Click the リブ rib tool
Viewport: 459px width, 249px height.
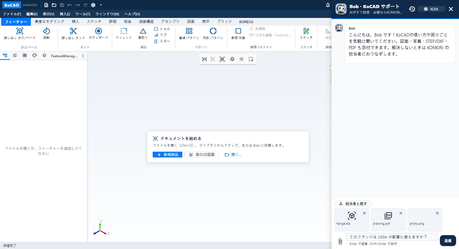(161, 35)
